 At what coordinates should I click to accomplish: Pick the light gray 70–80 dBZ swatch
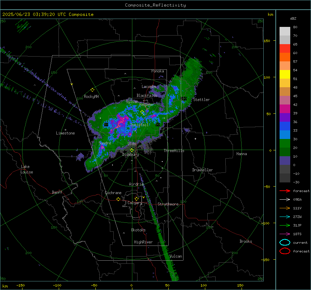click(x=285, y=31)
